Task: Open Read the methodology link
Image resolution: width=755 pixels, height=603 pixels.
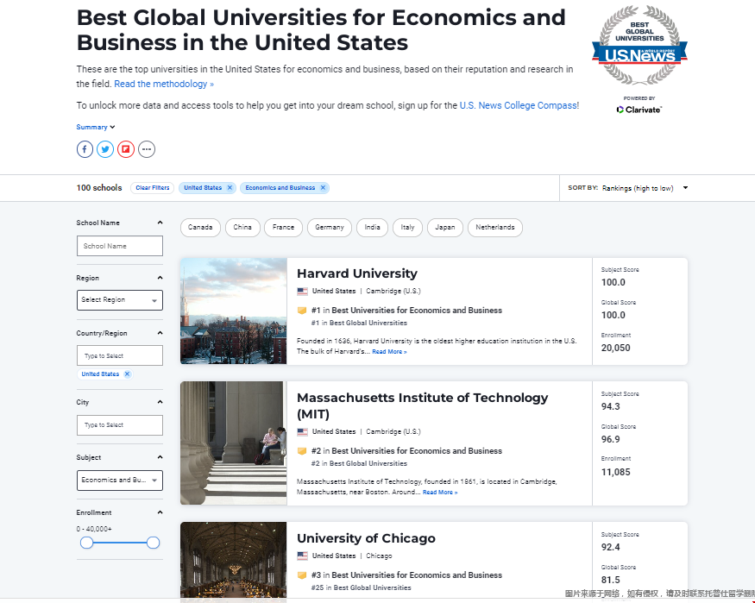Action: (x=164, y=84)
